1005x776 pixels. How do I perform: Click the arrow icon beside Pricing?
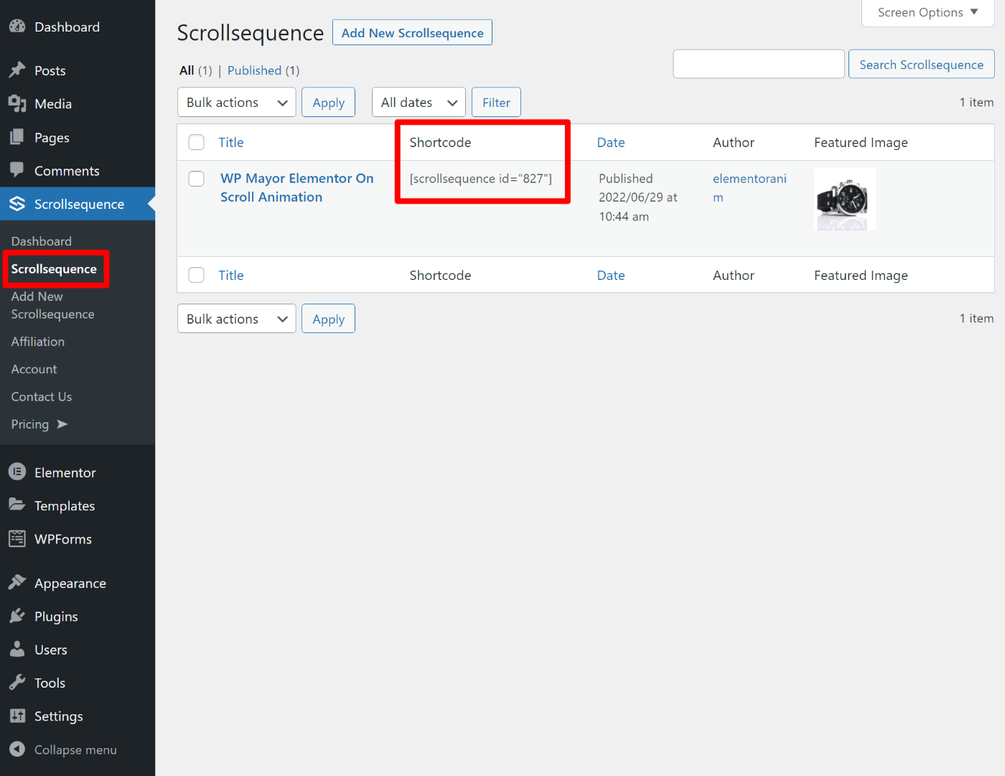[62, 424]
